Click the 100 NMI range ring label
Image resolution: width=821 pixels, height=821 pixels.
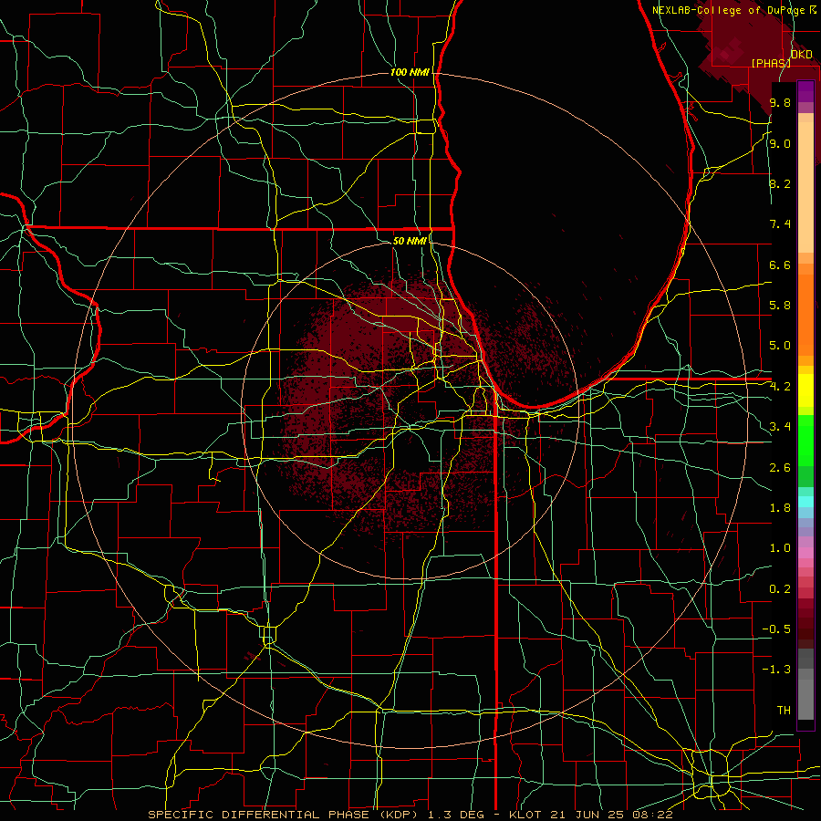pos(410,72)
